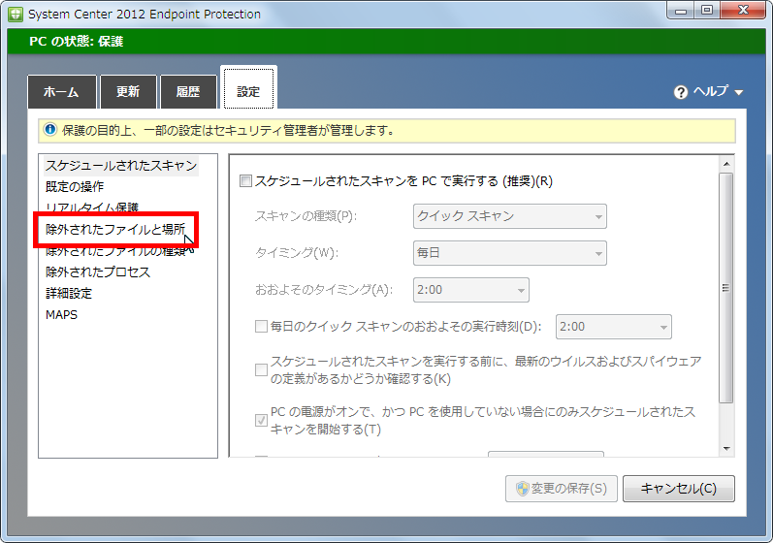This screenshot has height=543, width=773.
Task: Toggle checkbox for scanning only when PC idle
Action: 261,420
